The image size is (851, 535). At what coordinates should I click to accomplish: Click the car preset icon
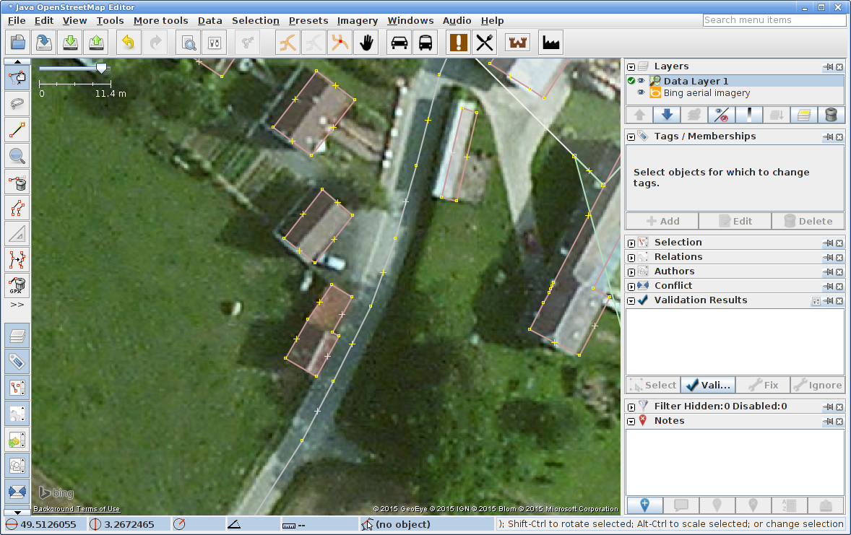tap(399, 43)
